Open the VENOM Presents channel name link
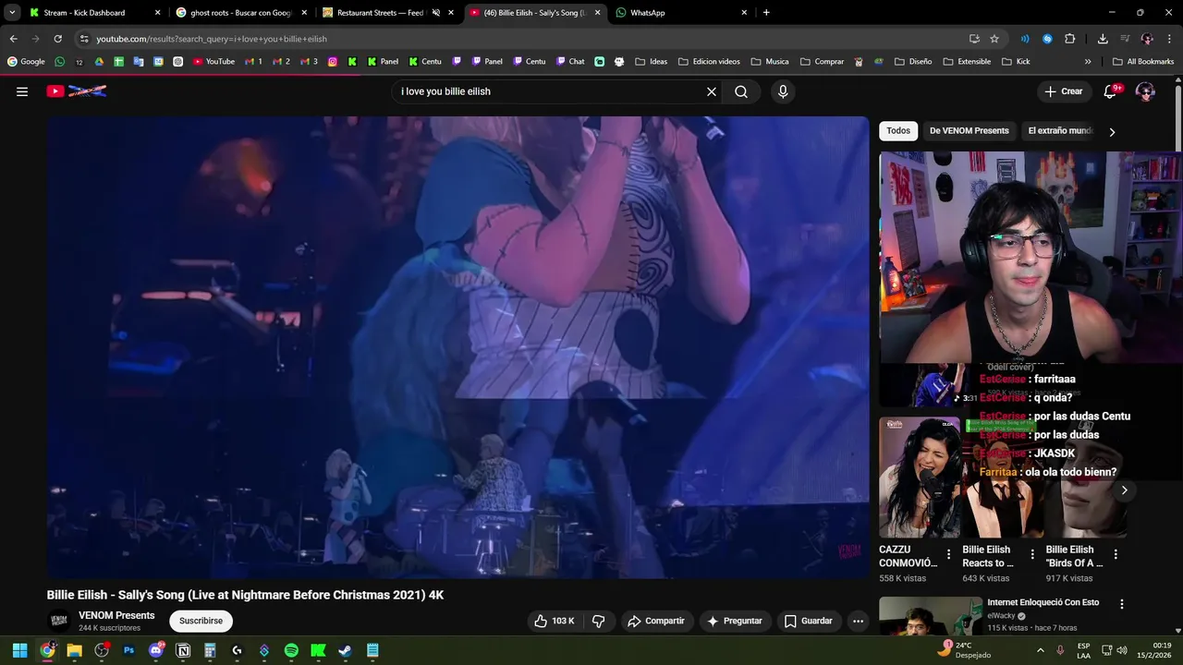 click(116, 615)
